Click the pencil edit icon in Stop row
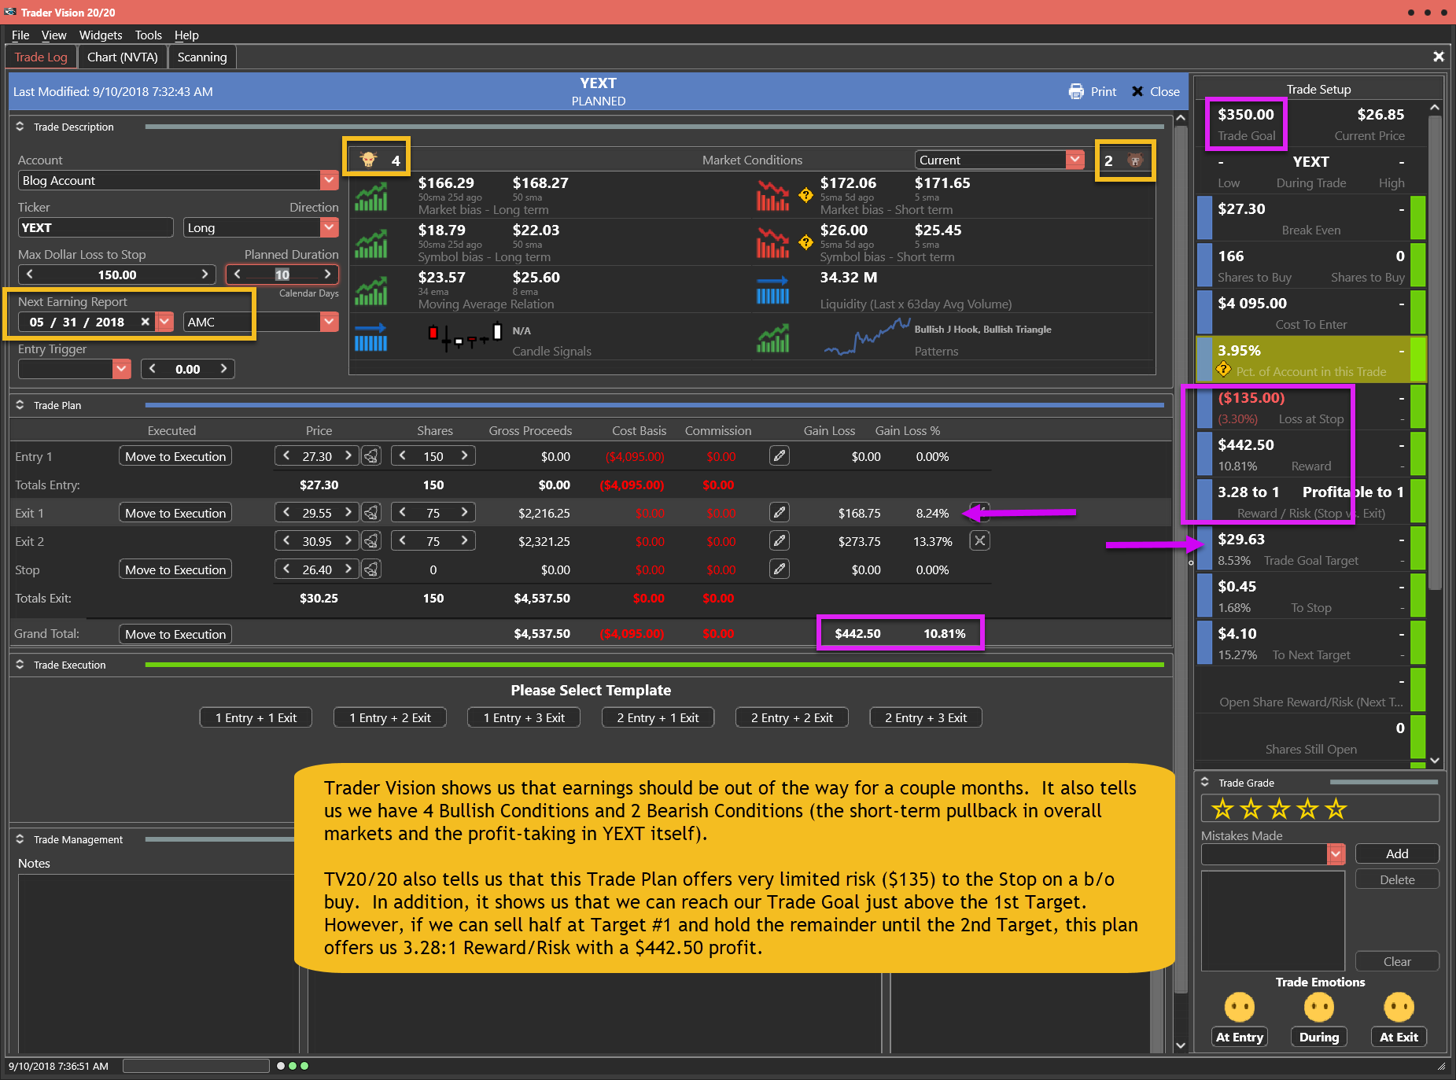The height and width of the screenshot is (1080, 1456). pyautogui.click(x=779, y=569)
